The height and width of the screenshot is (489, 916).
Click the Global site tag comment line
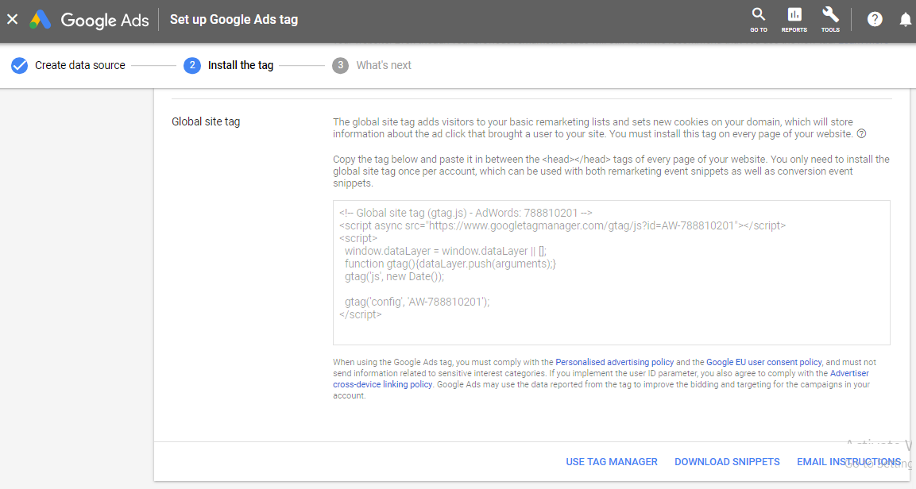pyautogui.click(x=466, y=213)
